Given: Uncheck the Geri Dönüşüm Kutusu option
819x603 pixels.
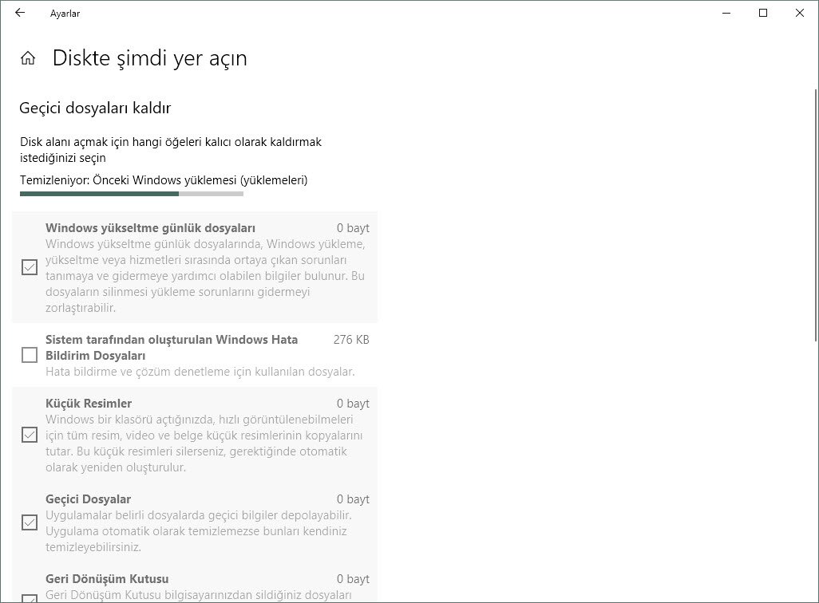Looking at the screenshot, I should (30, 598).
